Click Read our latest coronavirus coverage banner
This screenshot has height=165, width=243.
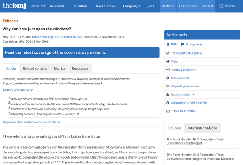81,52
